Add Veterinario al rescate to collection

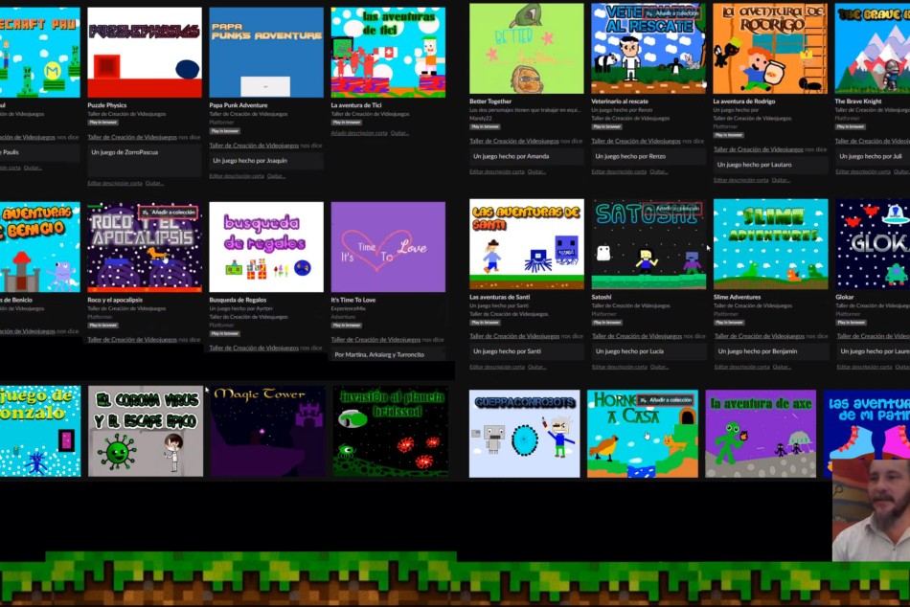click(672, 12)
